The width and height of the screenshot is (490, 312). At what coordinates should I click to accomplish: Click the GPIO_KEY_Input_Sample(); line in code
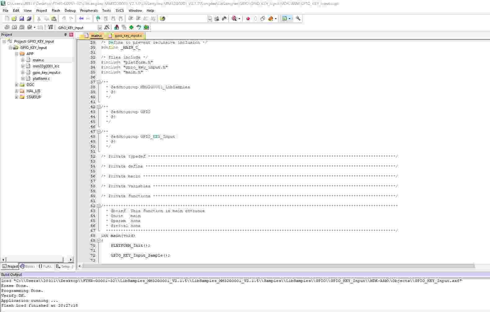click(140, 255)
